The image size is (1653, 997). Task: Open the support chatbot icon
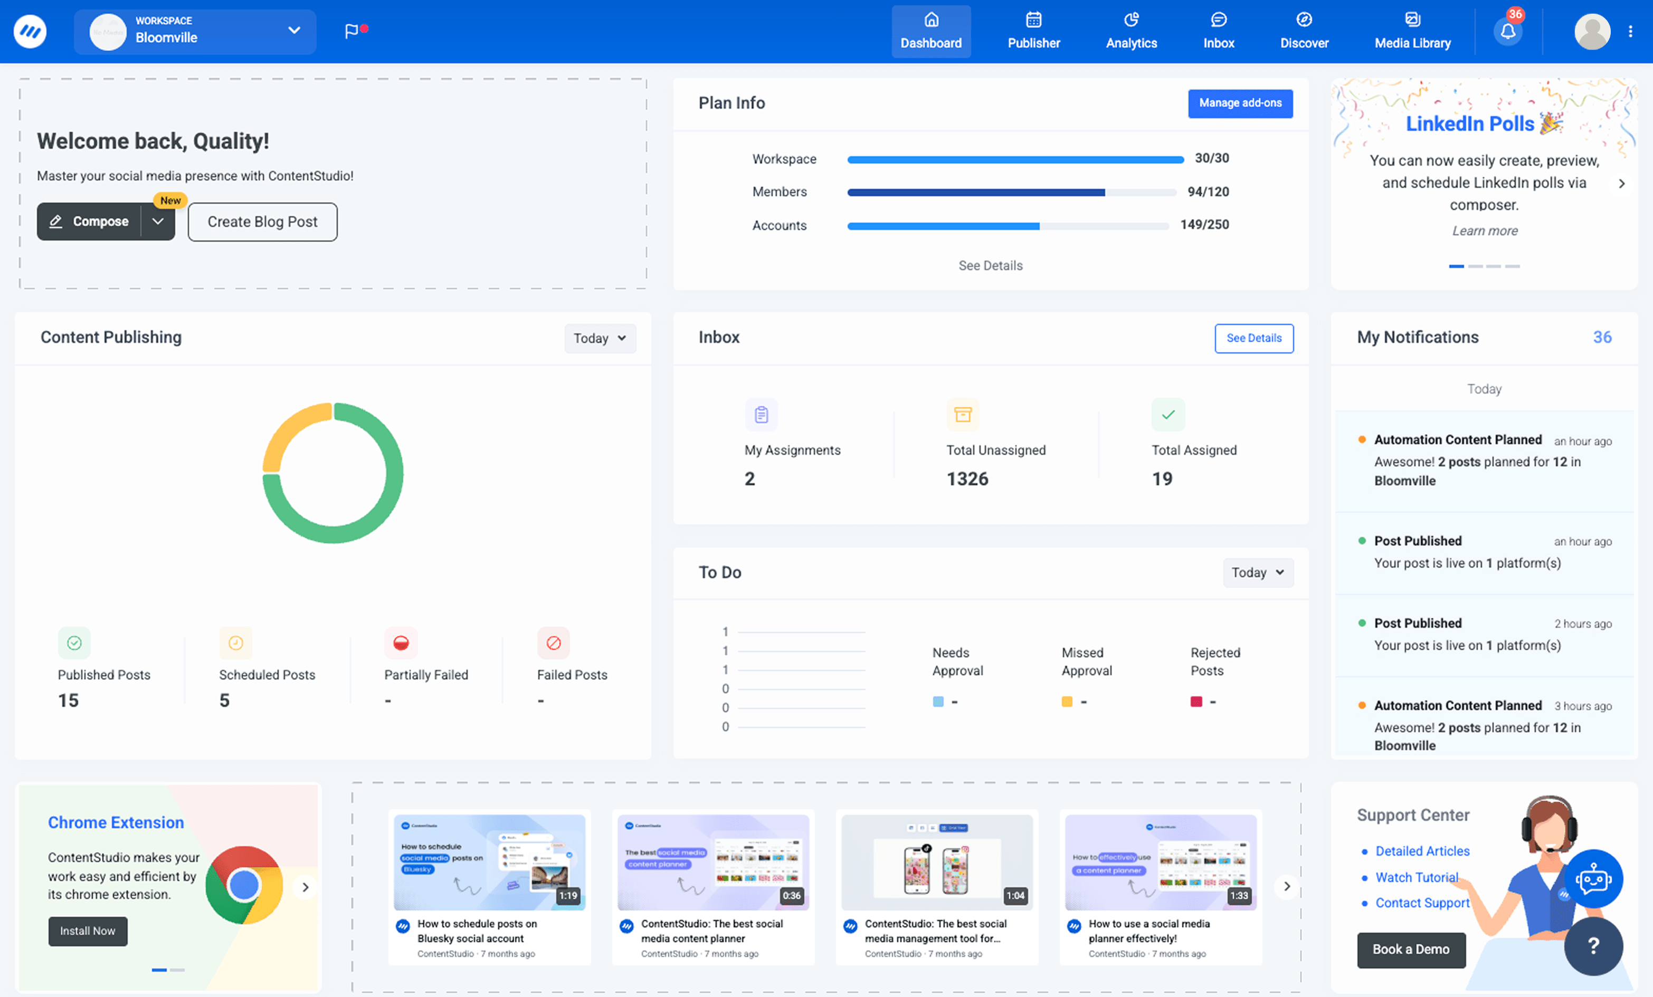[x=1594, y=879]
